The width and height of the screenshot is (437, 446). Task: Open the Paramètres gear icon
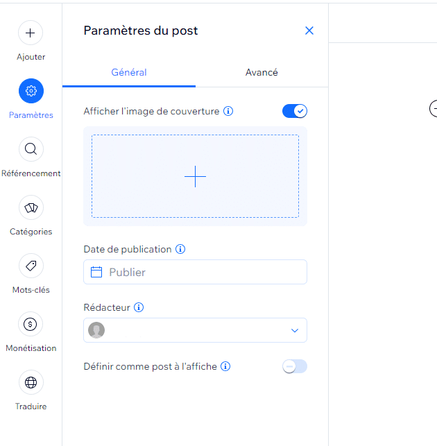pyautogui.click(x=31, y=91)
